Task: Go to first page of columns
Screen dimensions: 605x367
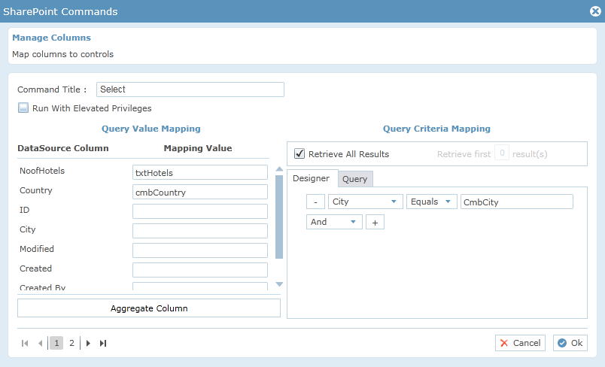Action: click(x=25, y=343)
